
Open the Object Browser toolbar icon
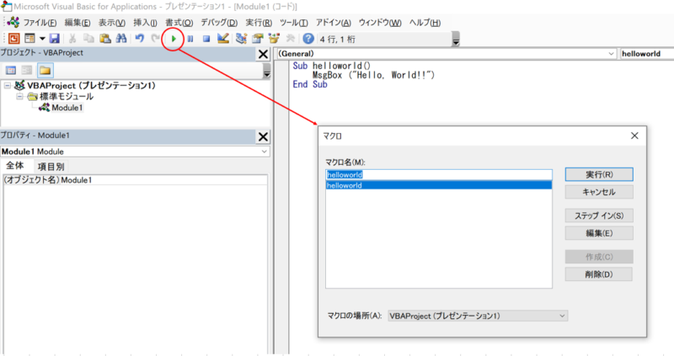tap(274, 39)
